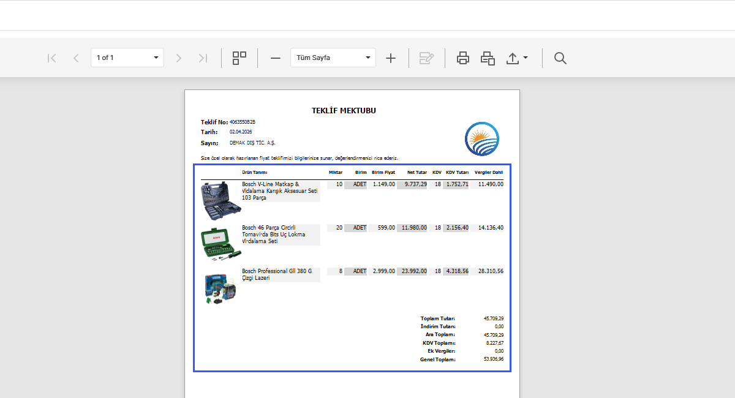Click the Net Tutar column header
Viewport: 735px width, 398px height.
click(x=417, y=173)
